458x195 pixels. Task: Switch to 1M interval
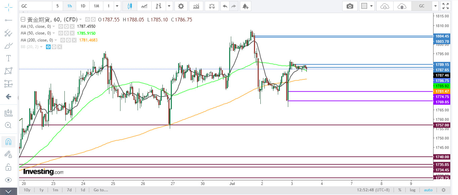[96, 6]
